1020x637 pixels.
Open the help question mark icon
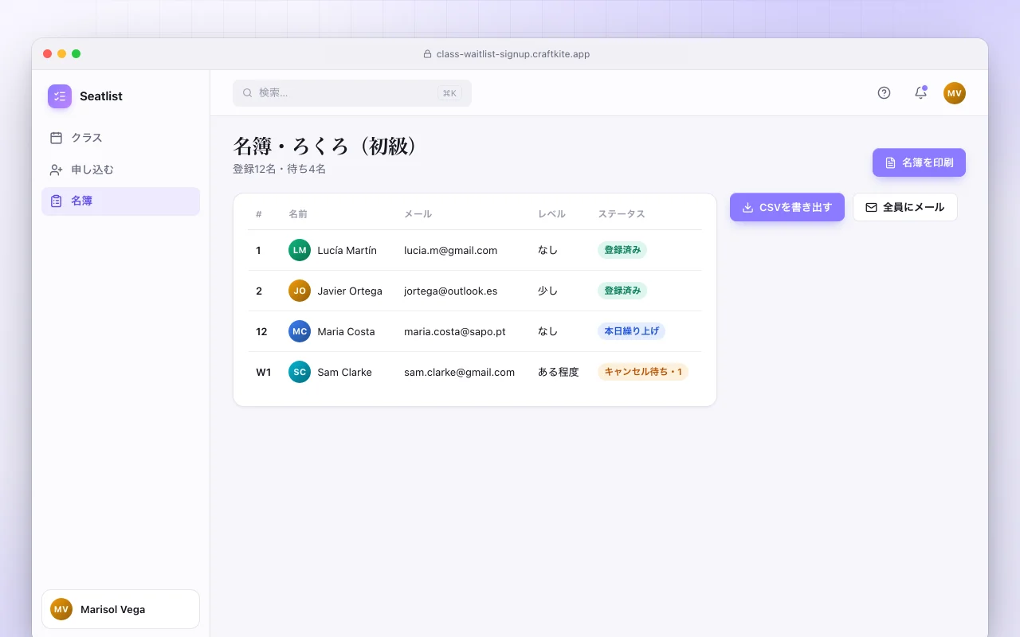(884, 93)
